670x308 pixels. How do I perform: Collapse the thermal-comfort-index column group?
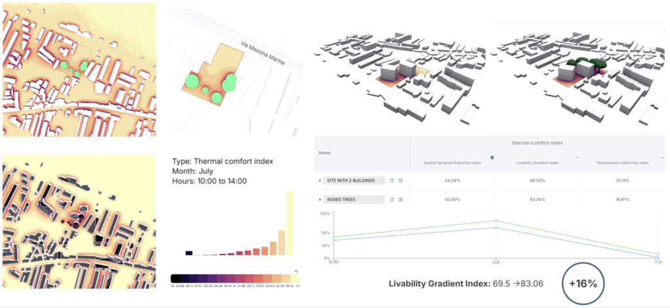537,147
